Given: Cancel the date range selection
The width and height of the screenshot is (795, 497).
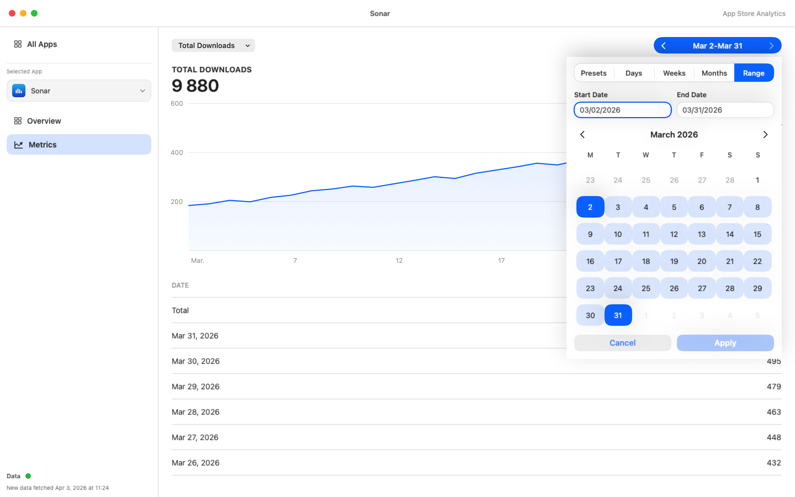Looking at the screenshot, I should pos(622,343).
